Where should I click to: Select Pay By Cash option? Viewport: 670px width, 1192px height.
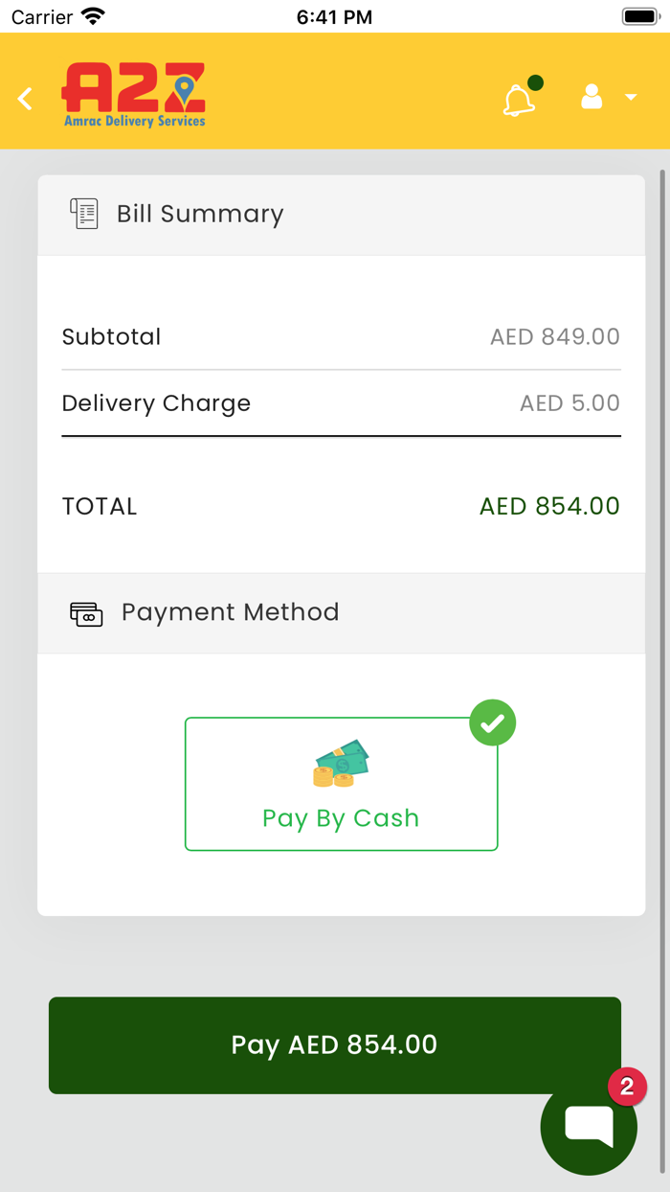pos(341,817)
